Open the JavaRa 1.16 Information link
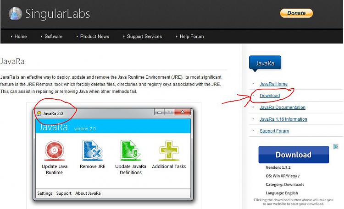This screenshot has height=209, width=344. pos(283,119)
